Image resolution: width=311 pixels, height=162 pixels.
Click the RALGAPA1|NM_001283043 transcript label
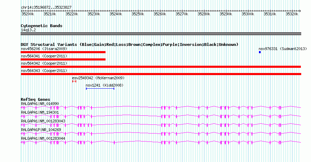pos(43,121)
